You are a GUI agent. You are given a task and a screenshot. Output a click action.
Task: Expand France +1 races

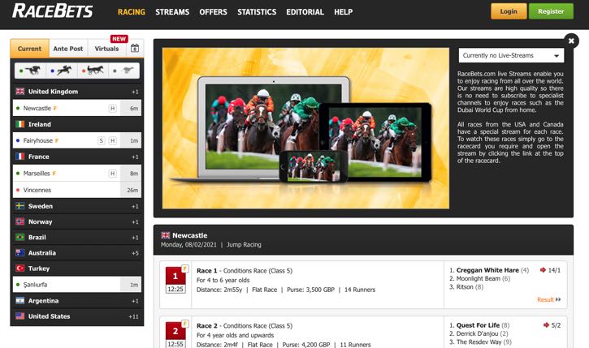pos(135,157)
